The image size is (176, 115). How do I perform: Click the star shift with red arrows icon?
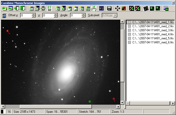click(x=131, y=8)
